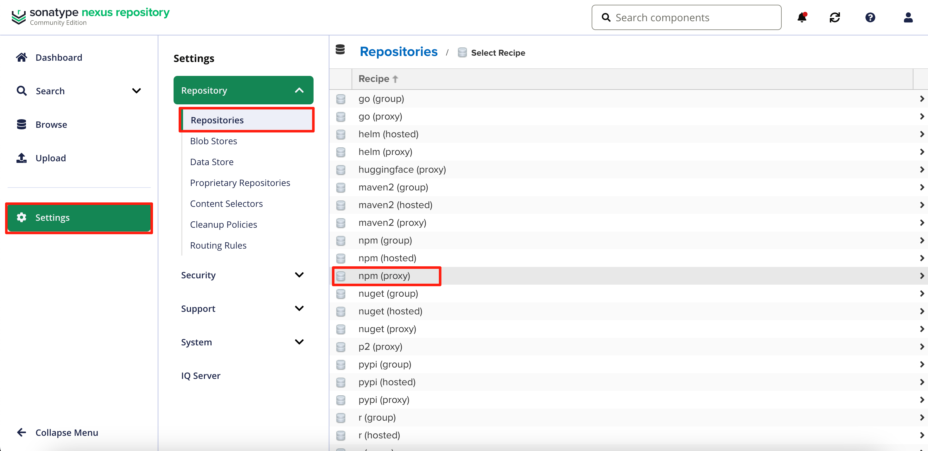
Task: Click the Upload icon in sidebar
Action: click(22, 158)
